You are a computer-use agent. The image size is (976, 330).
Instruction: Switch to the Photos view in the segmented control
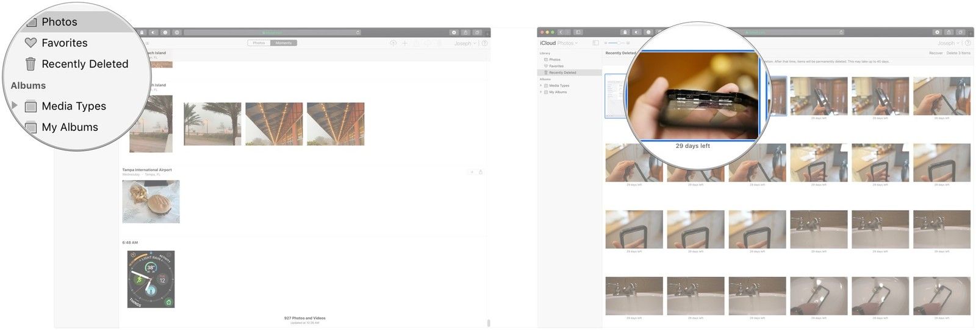(259, 43)
